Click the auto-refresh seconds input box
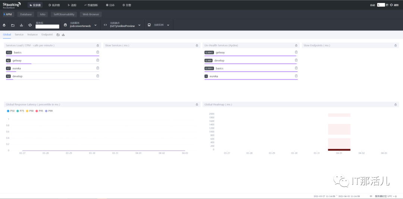This screenshot has height=199, width=403. point(381,5)
